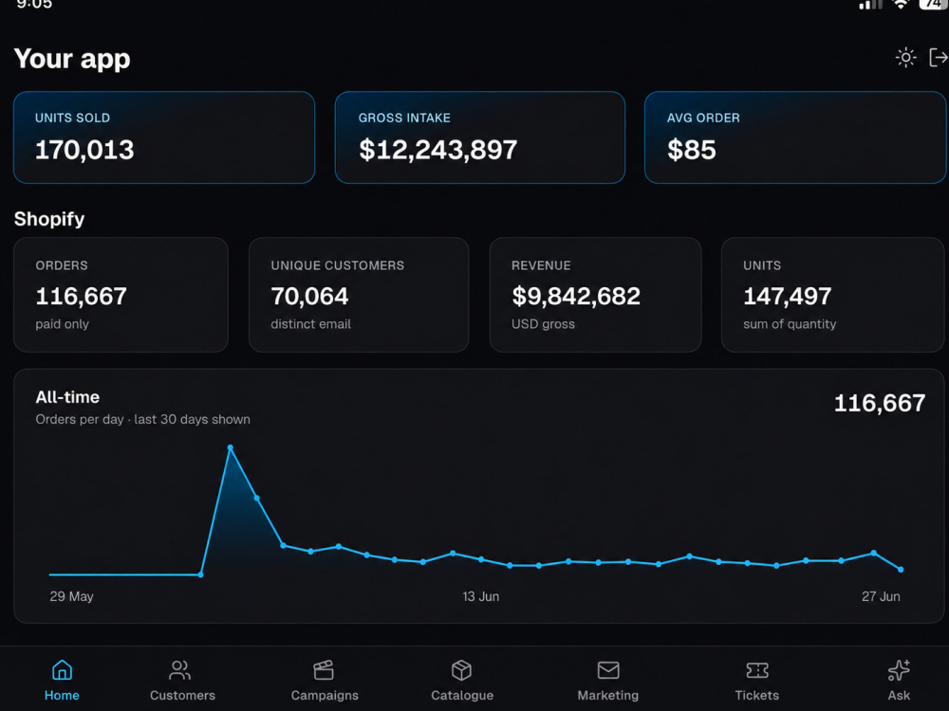Click the Wi-Fi status icon
This screenshot has height=711, width=949.
tap(902, 4)
